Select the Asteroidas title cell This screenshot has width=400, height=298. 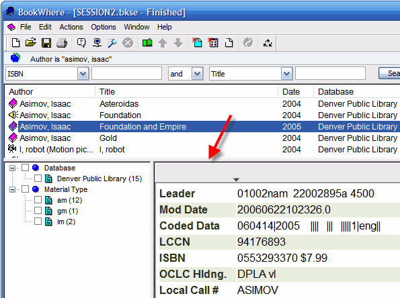[119, 103]
